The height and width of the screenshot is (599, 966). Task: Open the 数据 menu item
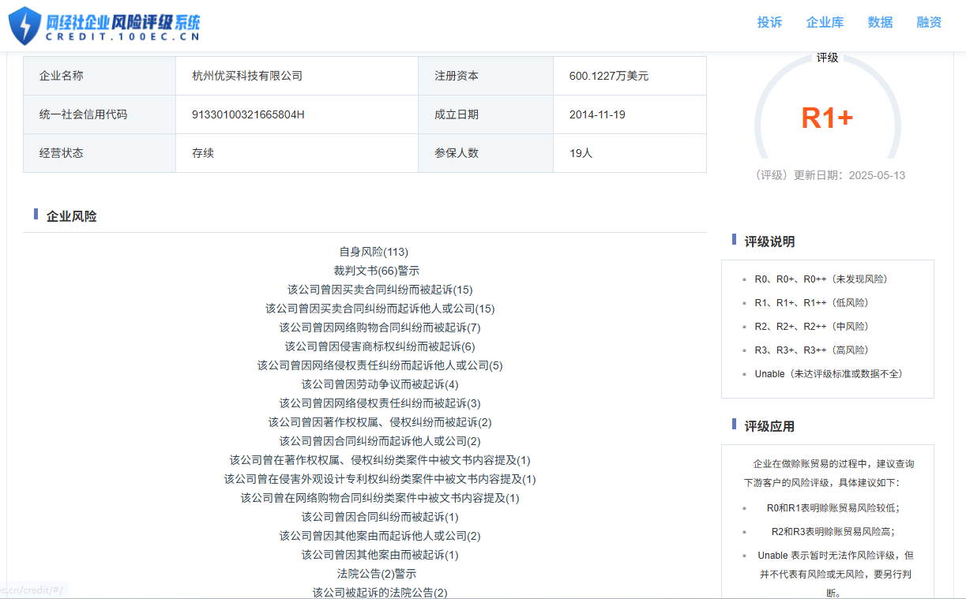[x=880, y=22]
